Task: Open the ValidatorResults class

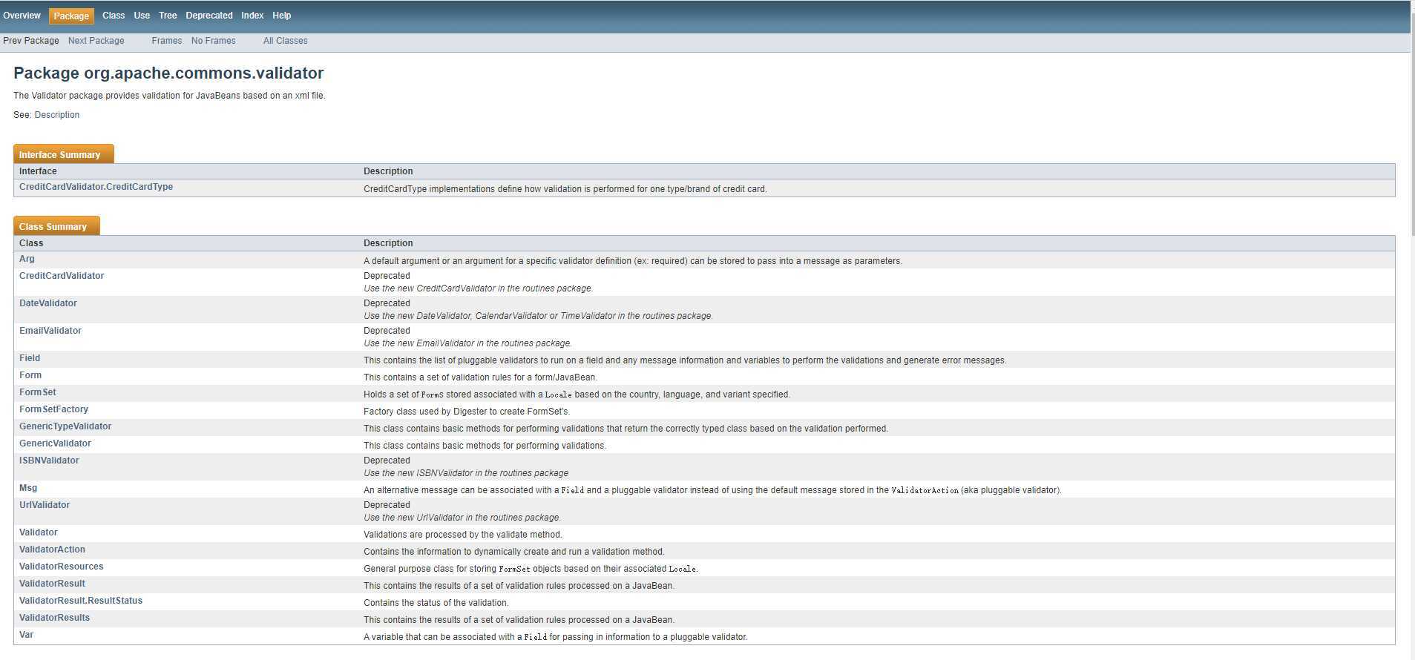Action: [55, 618]
